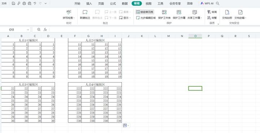
Task: Click the search magnifier icon
Action: click(218, 3)
